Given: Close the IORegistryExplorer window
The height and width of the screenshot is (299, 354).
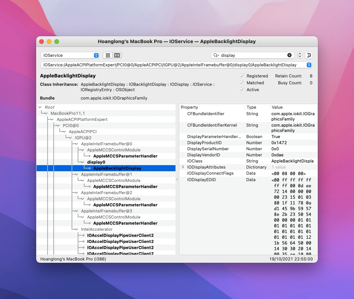Looking at the screenshot, I should [x=41, y=42].
